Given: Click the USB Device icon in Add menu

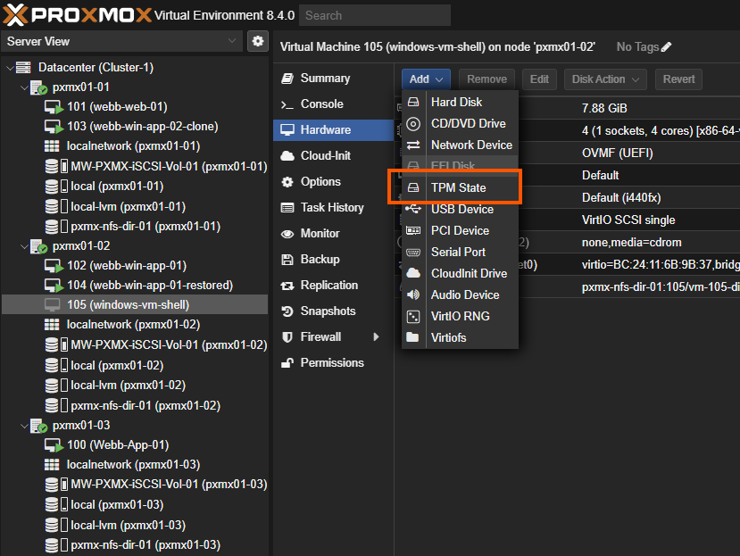Looking at the screenshot, I should pyautogui.click(x=413, y=209).
